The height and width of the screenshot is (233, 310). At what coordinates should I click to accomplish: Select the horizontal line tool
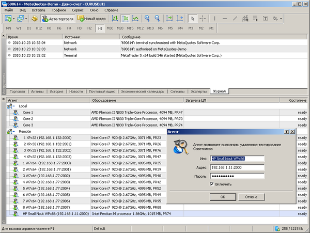(x=225, y=19)
